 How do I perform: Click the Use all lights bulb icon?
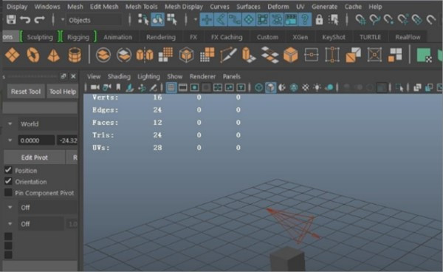(317, 87)
